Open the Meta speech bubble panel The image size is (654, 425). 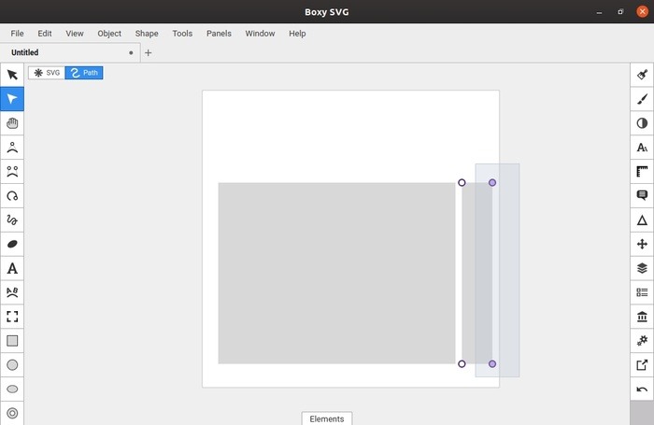click(642, 195)
